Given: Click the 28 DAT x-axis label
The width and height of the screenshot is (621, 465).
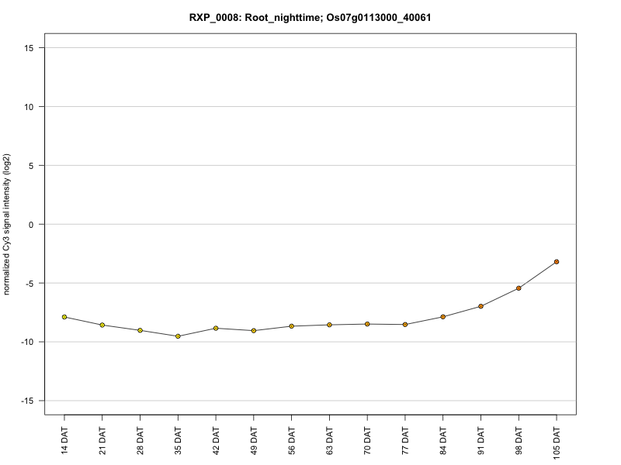Looking at the screenshot, I should [x=141, y=441].
